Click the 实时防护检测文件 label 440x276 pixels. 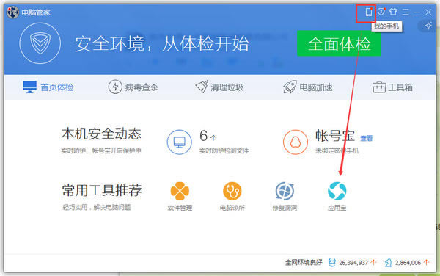click(224, 150)
